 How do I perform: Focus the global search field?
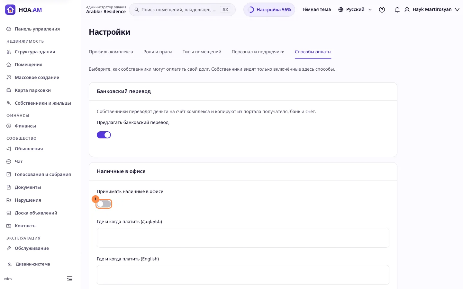(182, 10)
